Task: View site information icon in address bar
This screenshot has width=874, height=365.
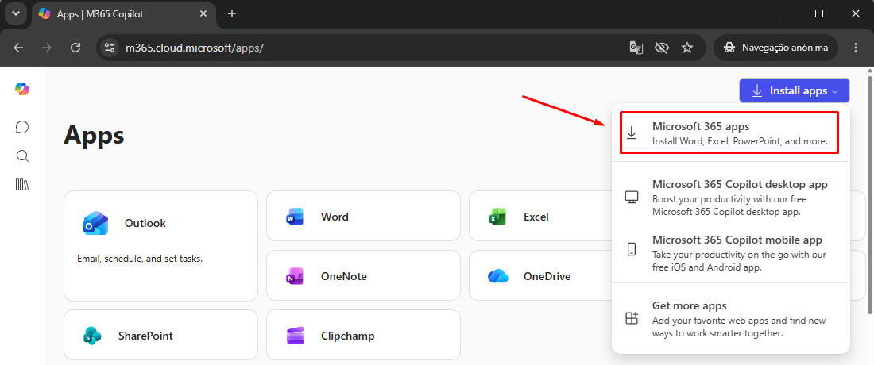Action: pyautogui.click(x=109, y=48)
